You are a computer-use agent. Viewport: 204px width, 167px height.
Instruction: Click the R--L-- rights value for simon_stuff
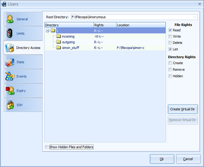click(99, 48)
